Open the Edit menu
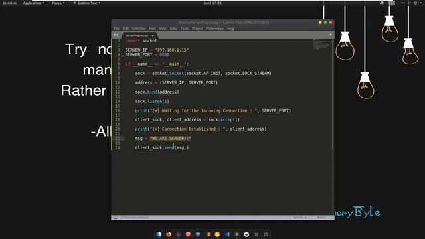 tap(126, 29)
